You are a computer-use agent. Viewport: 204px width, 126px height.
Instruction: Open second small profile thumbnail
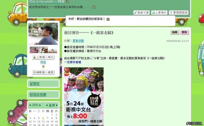tap(43, 50)
